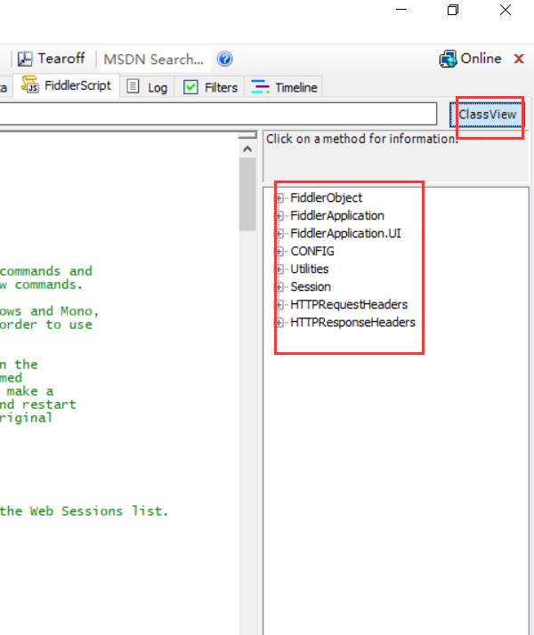Click the Tearoff button label
The image size is (534, 635).
(x=61, y=59)
